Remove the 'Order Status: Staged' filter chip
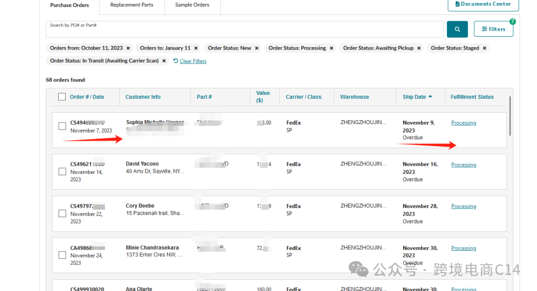Screen dimensions: 537x291 point(484,48)
